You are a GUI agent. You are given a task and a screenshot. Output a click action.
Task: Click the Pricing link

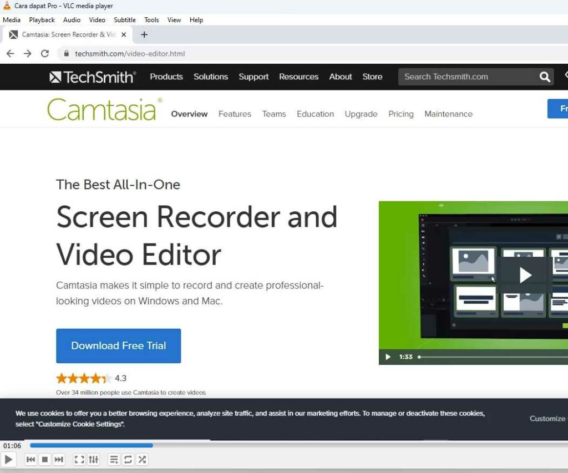pos(400,114)
